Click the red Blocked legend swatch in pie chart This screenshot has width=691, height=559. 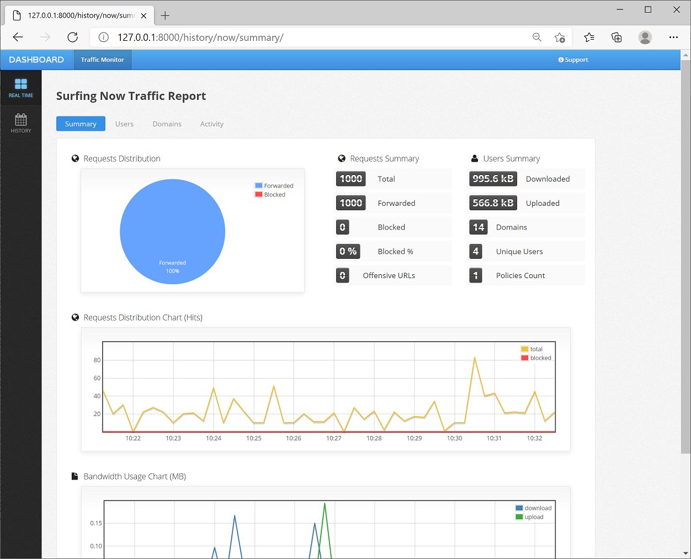click(x=258, y=194)
